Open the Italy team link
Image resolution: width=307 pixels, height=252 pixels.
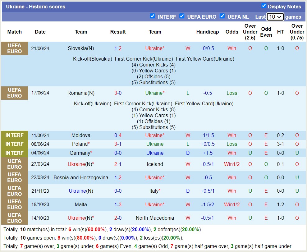click(154, 191)
